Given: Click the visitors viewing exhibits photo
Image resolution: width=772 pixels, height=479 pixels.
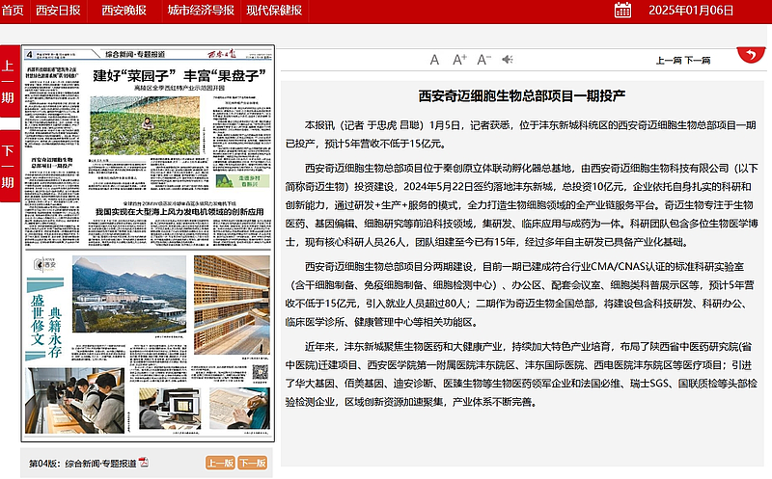Looking at the screenshot, I should coord(75,401).
